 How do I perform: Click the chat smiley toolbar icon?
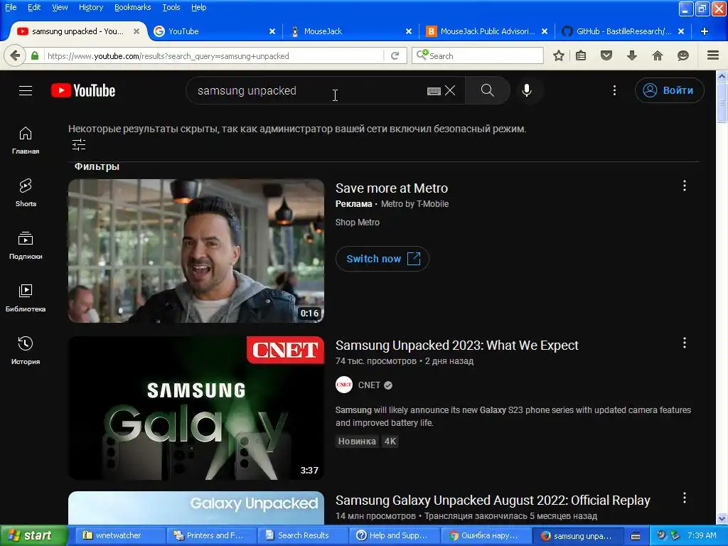683,55
